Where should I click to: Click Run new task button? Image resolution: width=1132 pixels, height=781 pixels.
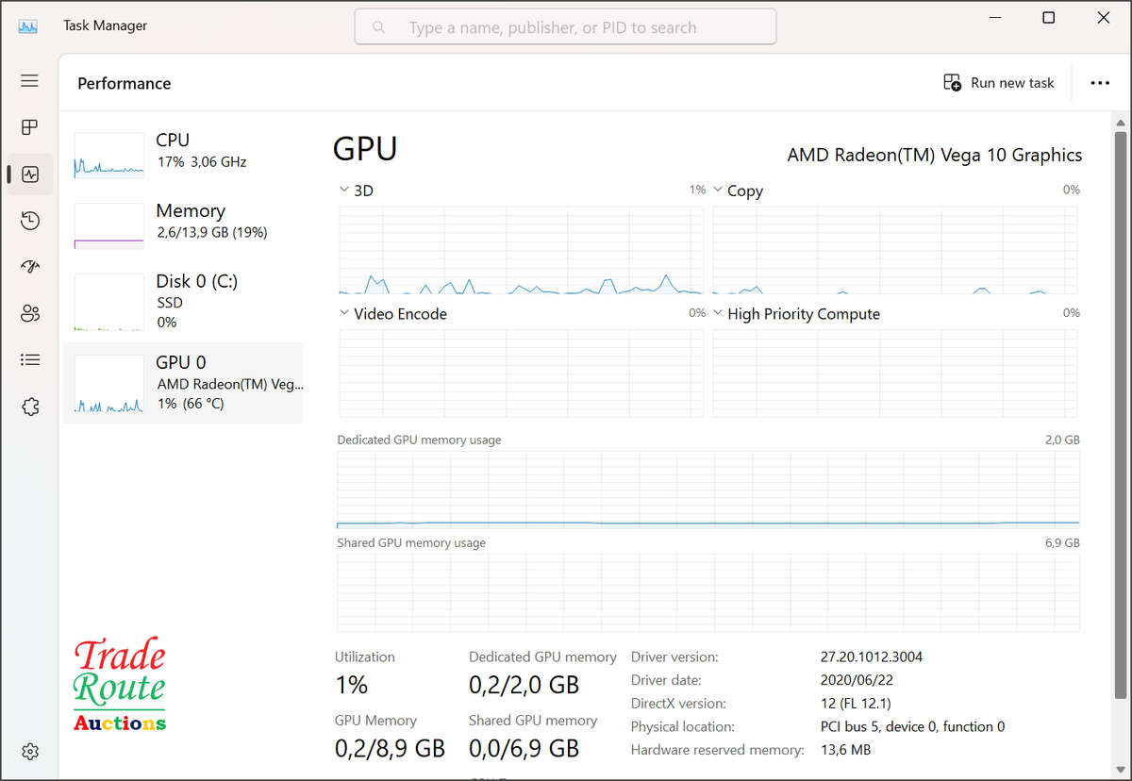click(999, 83)
